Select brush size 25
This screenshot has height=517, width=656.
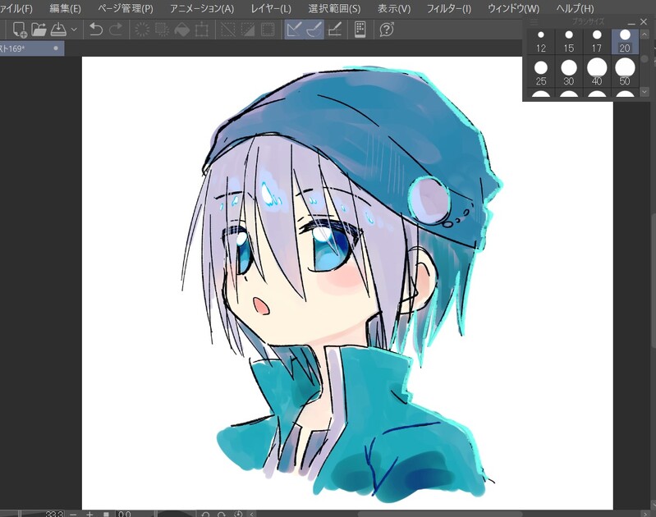click(x=541, y=72)
